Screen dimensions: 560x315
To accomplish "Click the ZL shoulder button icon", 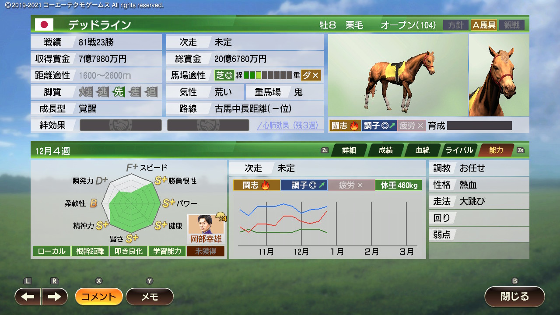I will (x=325, y=150).
